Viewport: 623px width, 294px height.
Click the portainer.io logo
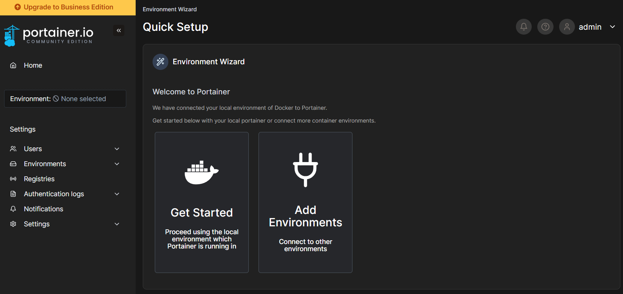(49, 36)
